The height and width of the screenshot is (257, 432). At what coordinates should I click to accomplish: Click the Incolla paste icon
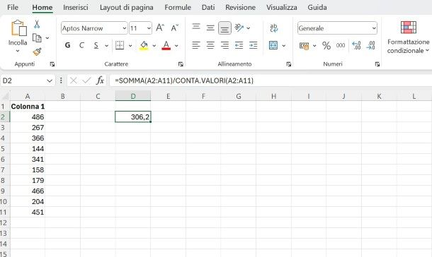[x=18, y=28]
